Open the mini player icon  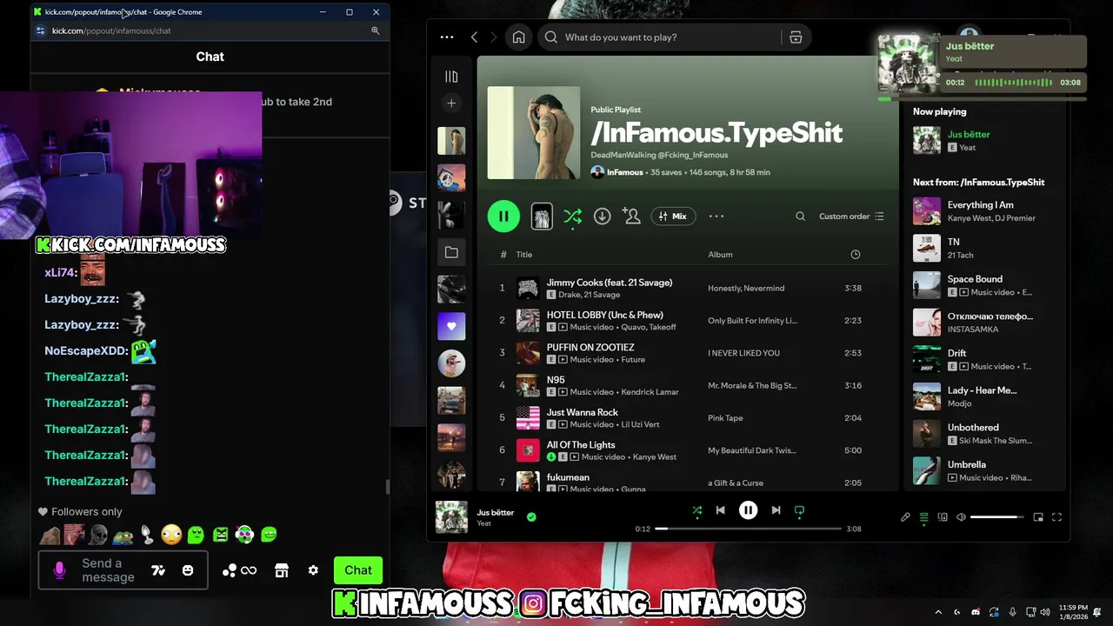click(1038, 517)
